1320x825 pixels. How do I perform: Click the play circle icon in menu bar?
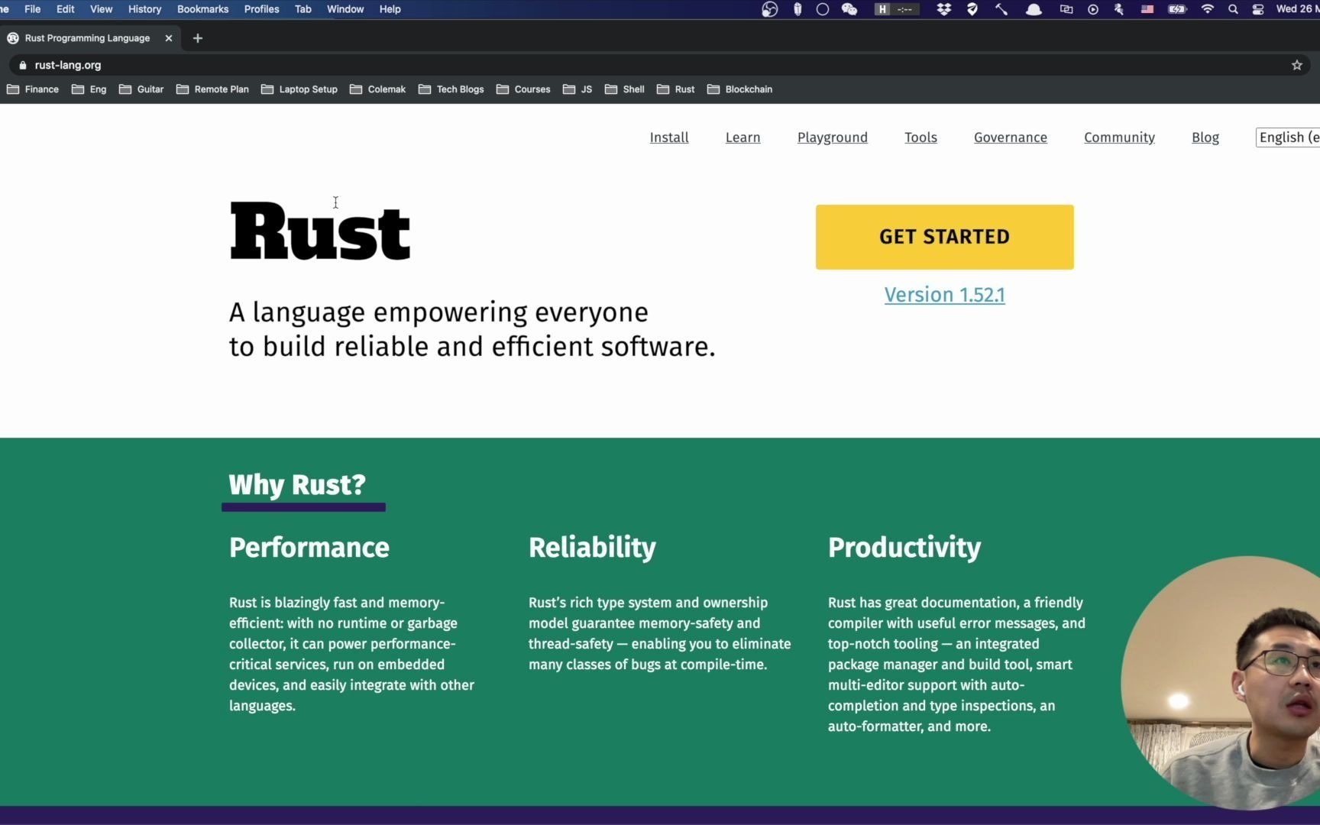coord(1093,9)
